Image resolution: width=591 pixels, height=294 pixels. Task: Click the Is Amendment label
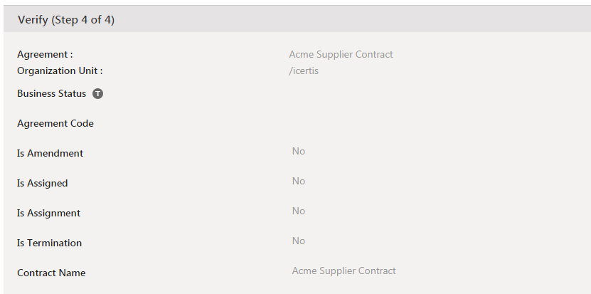50,153
